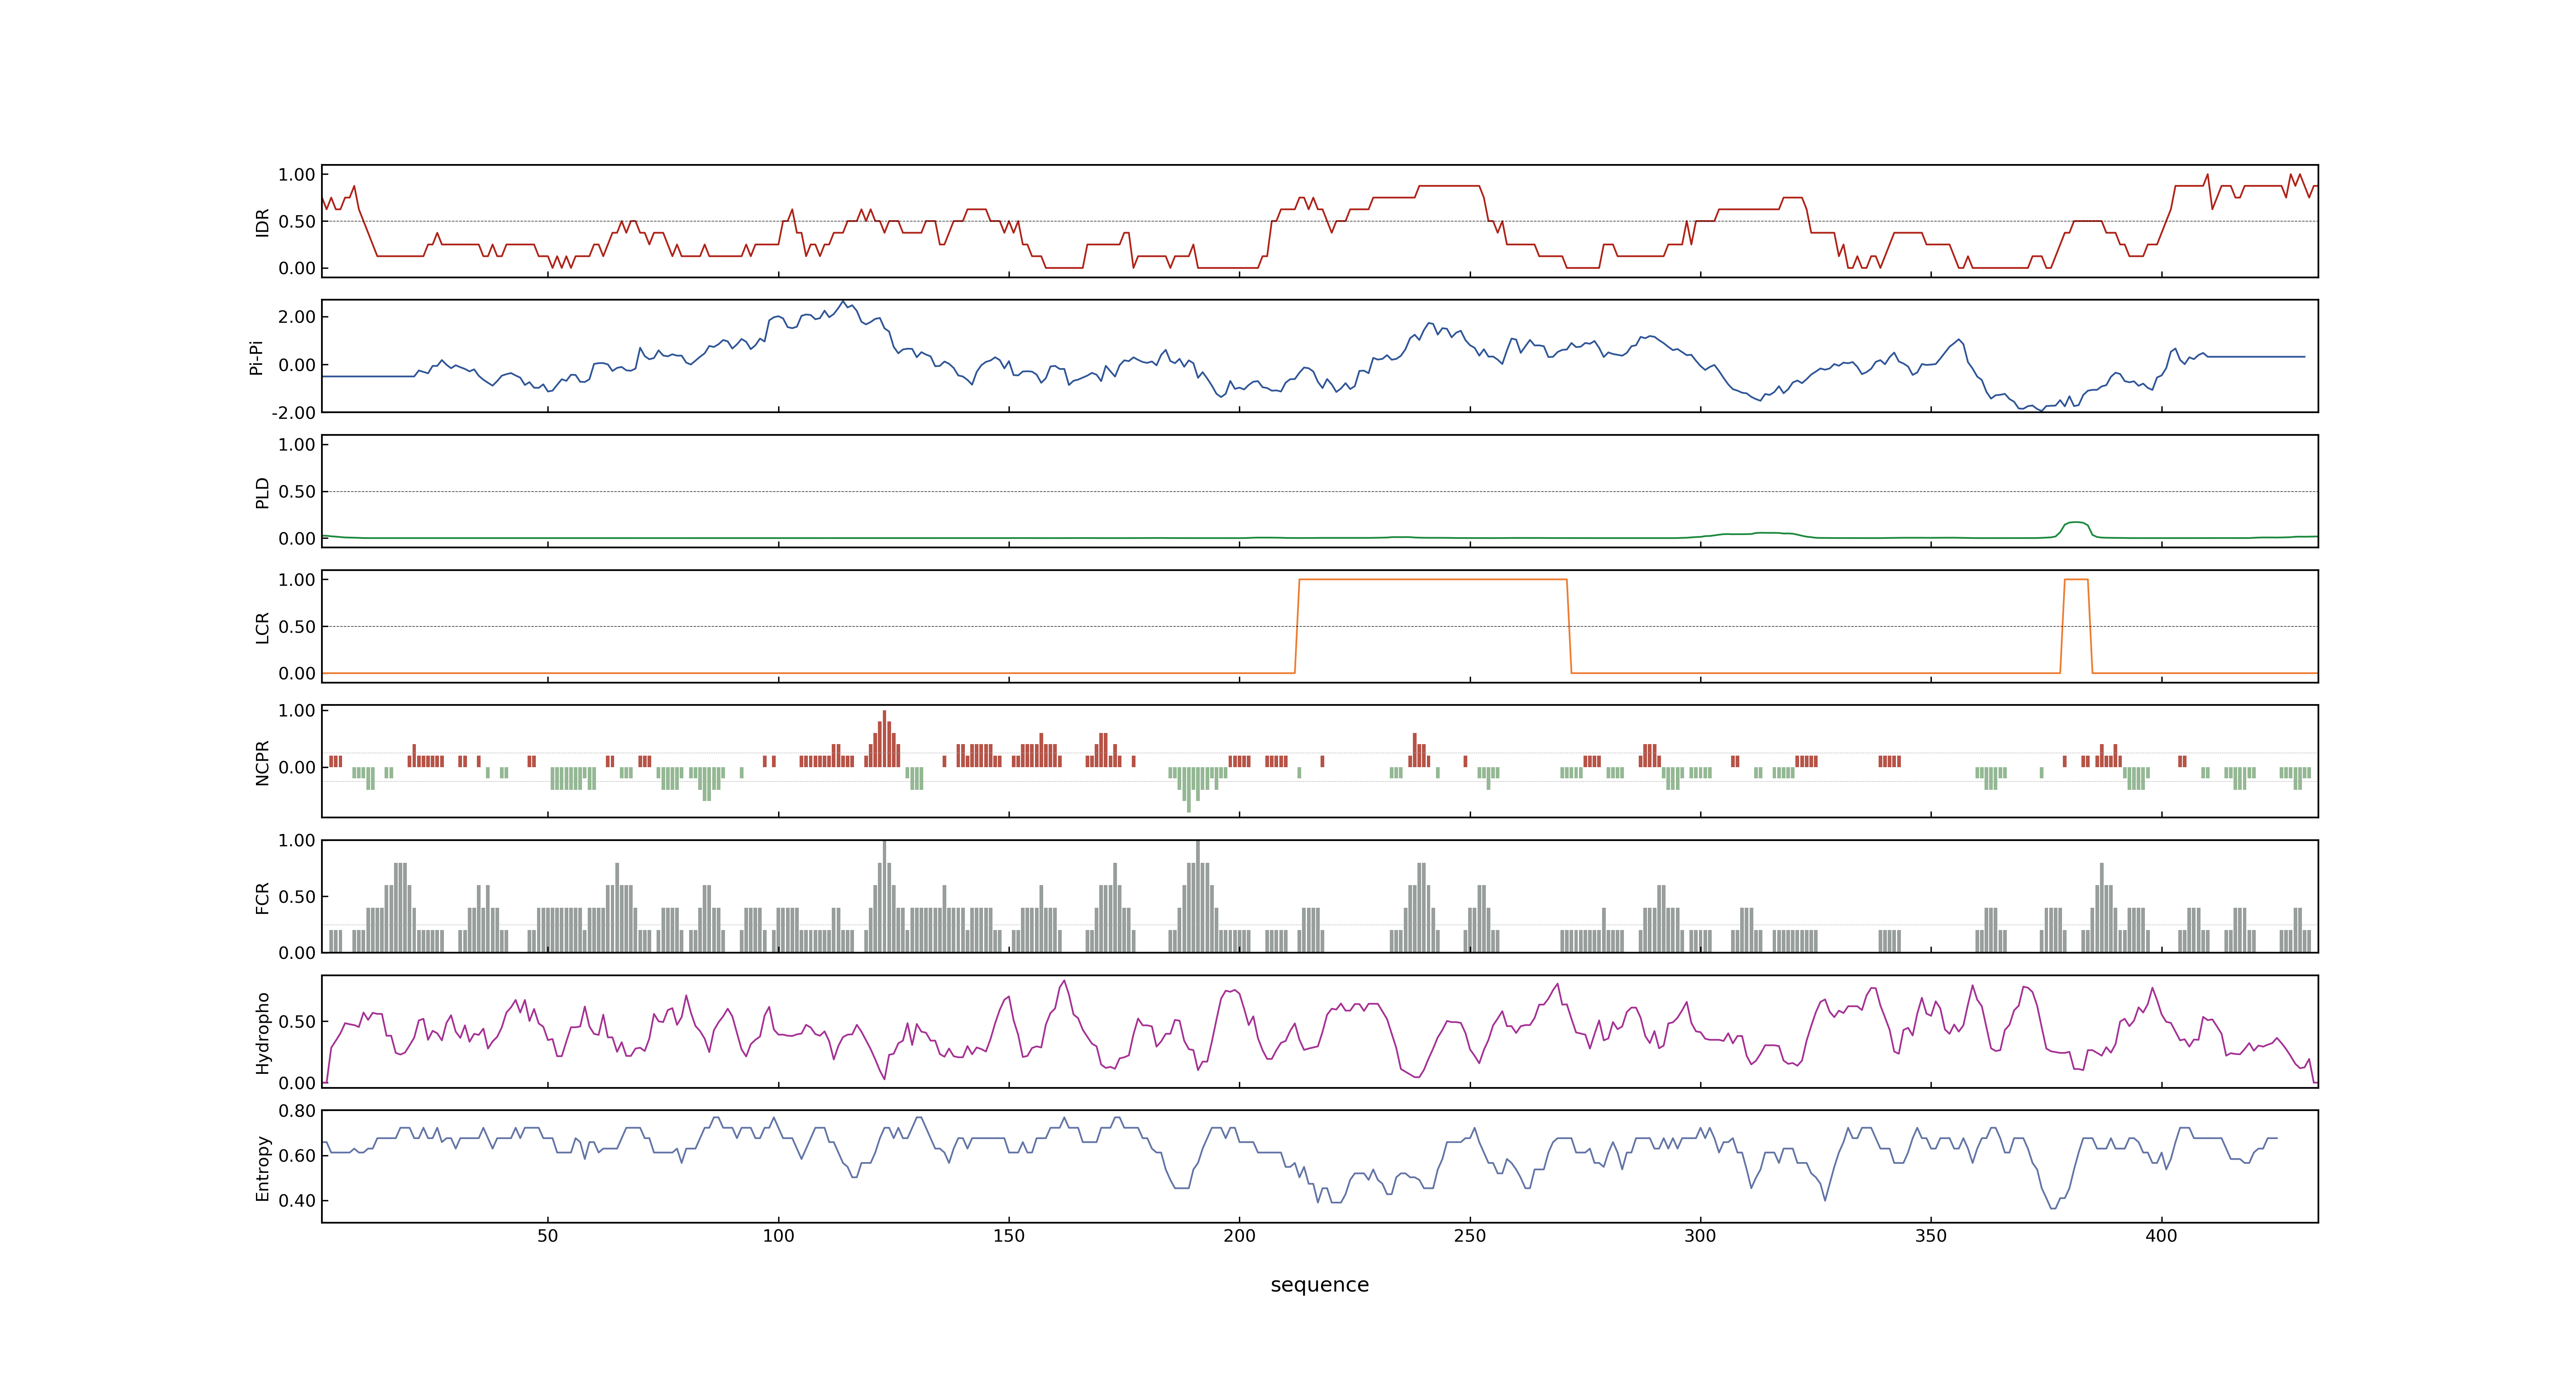Click the IDR plateau between 240 and 250
Screen dimensions: 2576x1374
click(x=1449, y=186)
